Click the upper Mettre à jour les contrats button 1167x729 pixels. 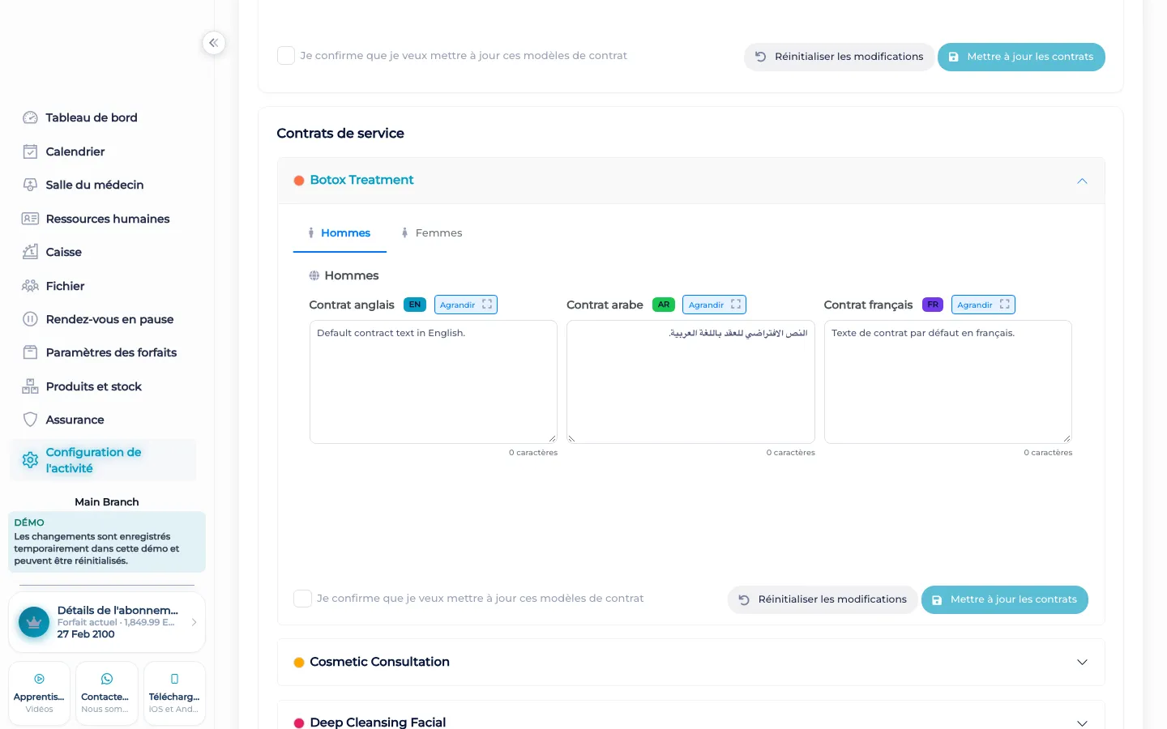point(1021,57)
